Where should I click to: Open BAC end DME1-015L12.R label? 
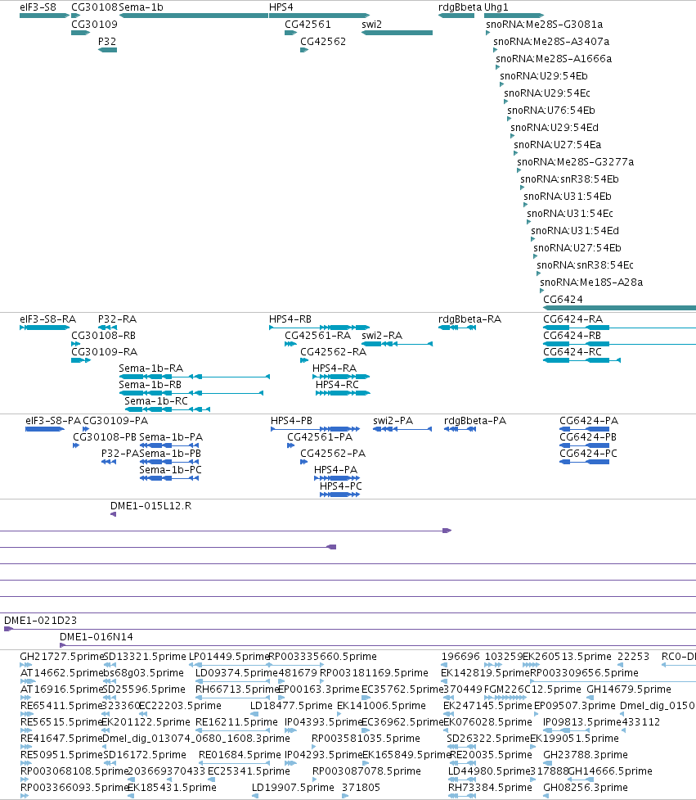(150, 506)
